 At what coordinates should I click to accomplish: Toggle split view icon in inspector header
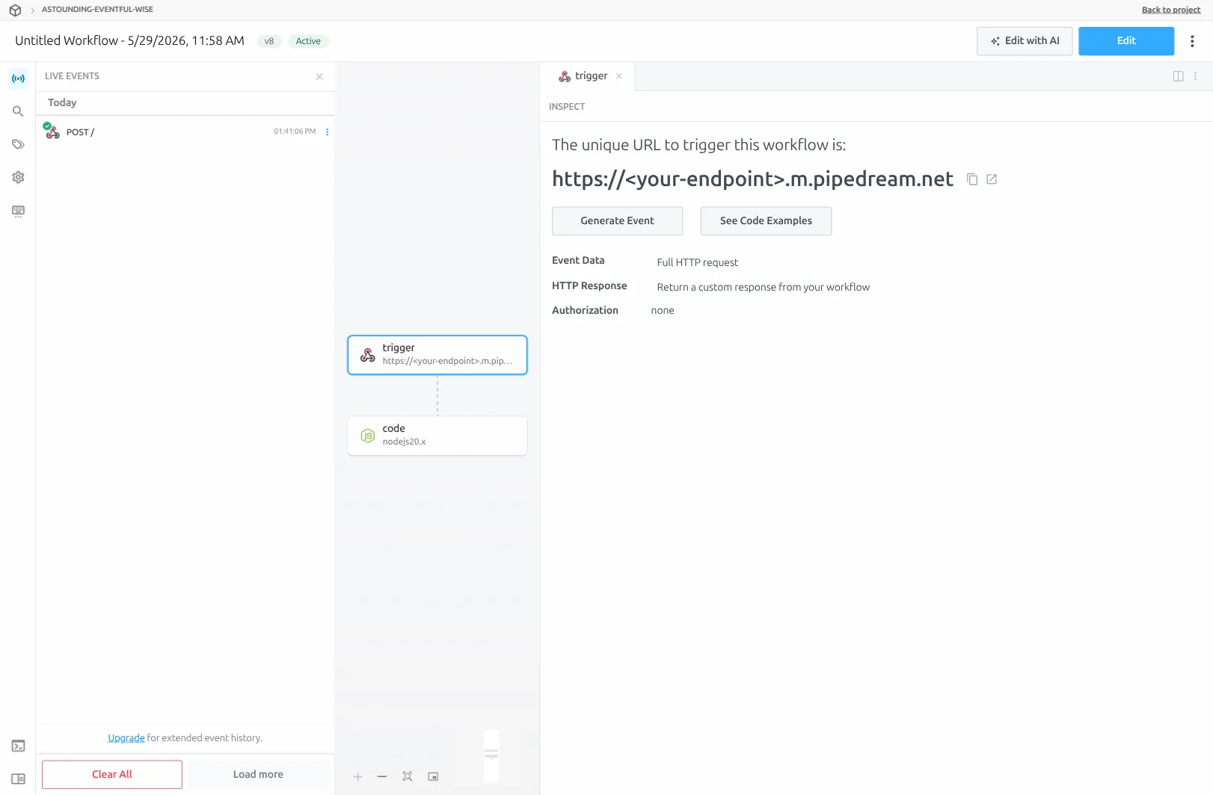(x=1178, y=76)
